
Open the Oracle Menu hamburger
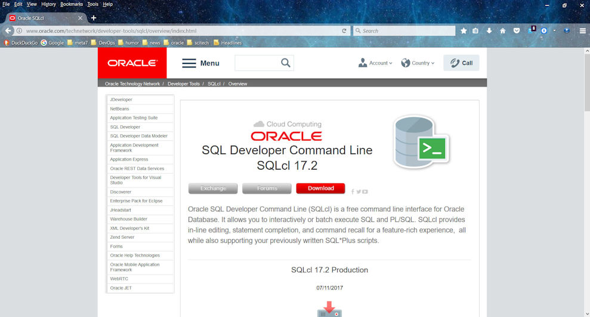point(200,63)
